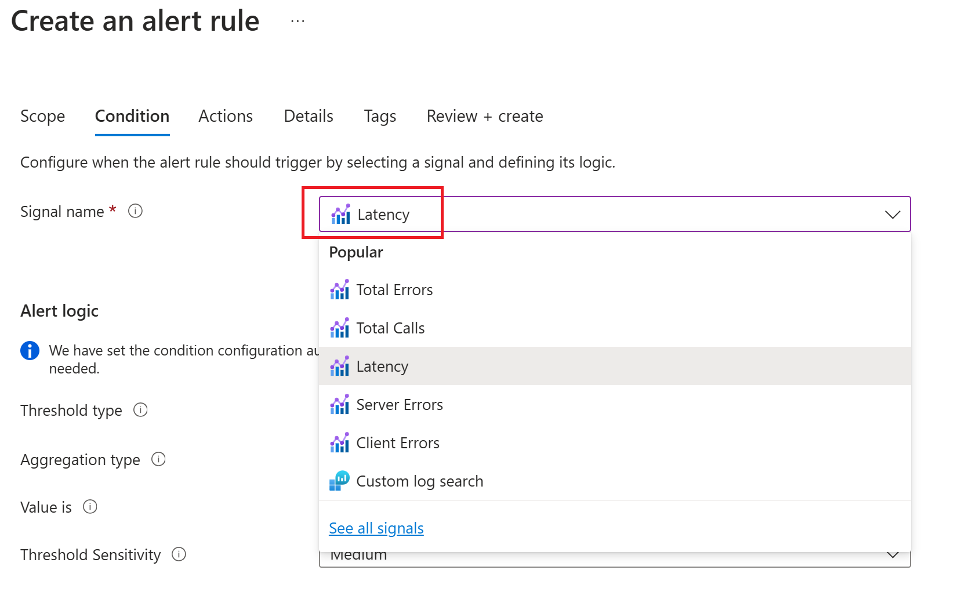
Task: Pick the Server Errors signal
Action: pyautogui.click(x=399, y=405)
